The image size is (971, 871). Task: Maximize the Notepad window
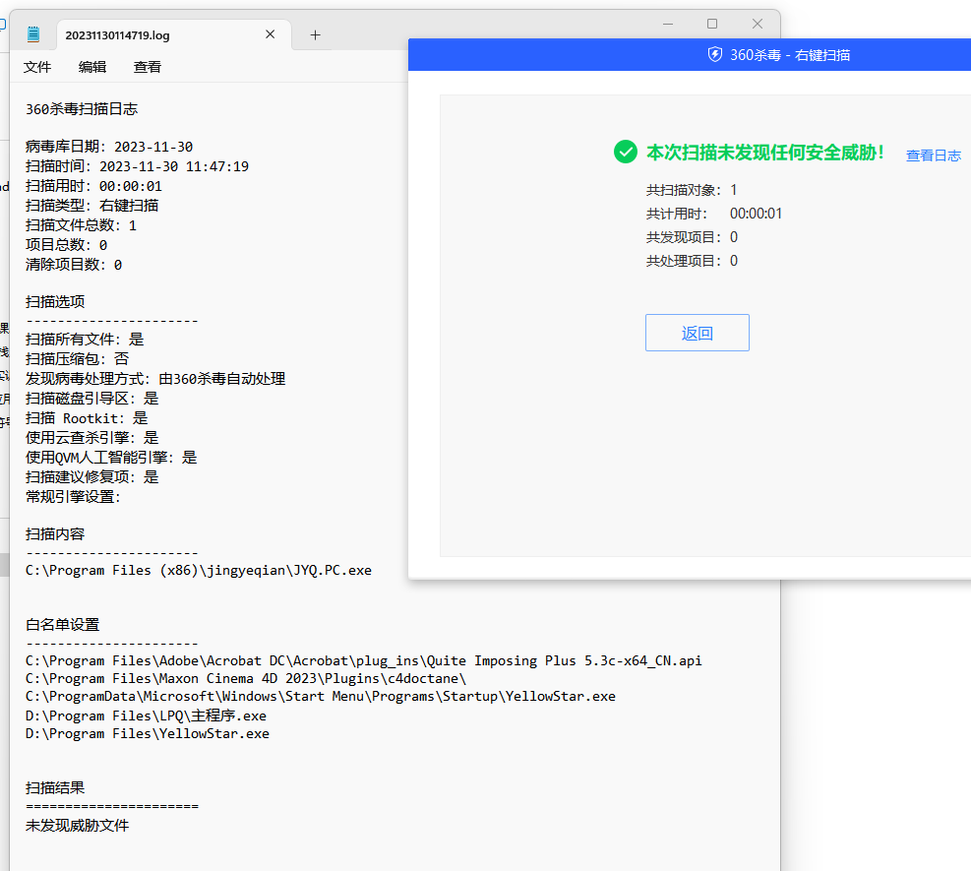tap(712, 24)
